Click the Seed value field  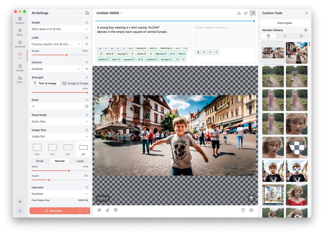56,106
